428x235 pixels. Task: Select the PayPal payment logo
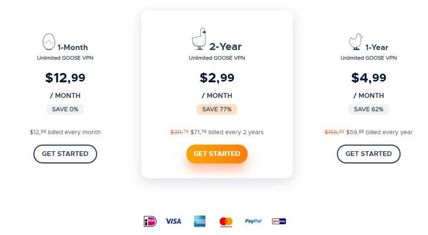[253, 221]
